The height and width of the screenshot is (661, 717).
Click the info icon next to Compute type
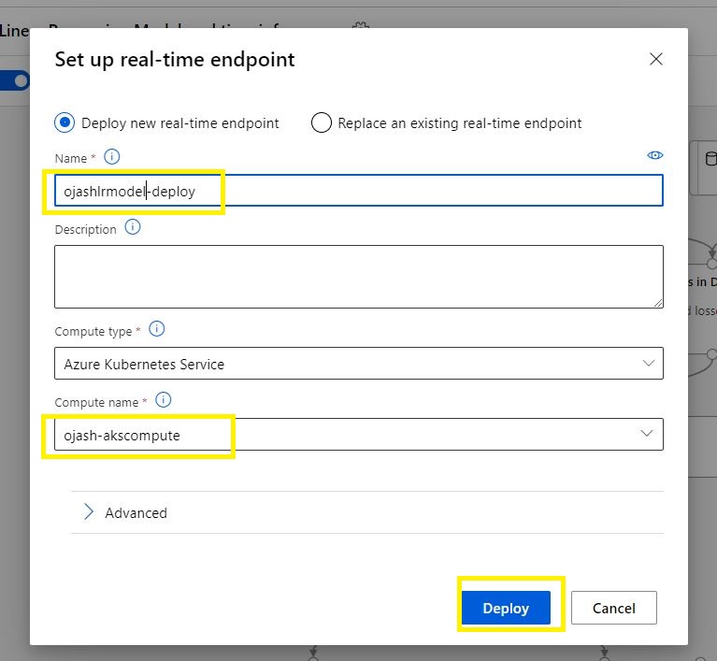pos(156,329)
